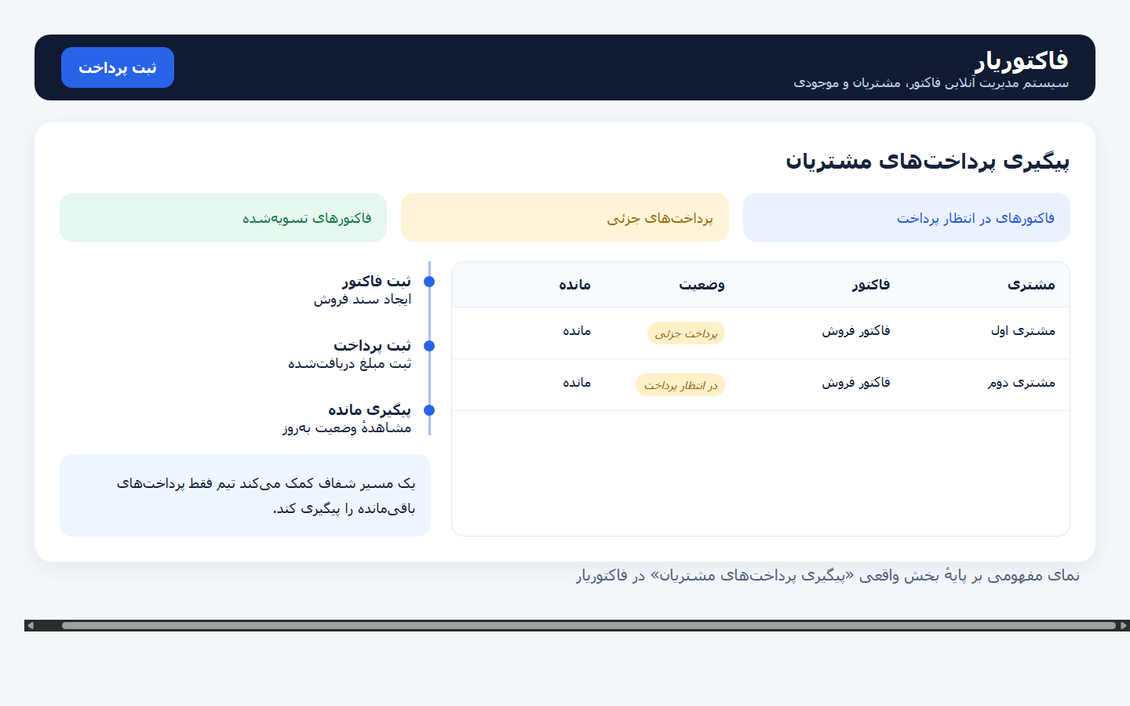
Task: Click the «مانده» column header
Action: click(574, 285)
